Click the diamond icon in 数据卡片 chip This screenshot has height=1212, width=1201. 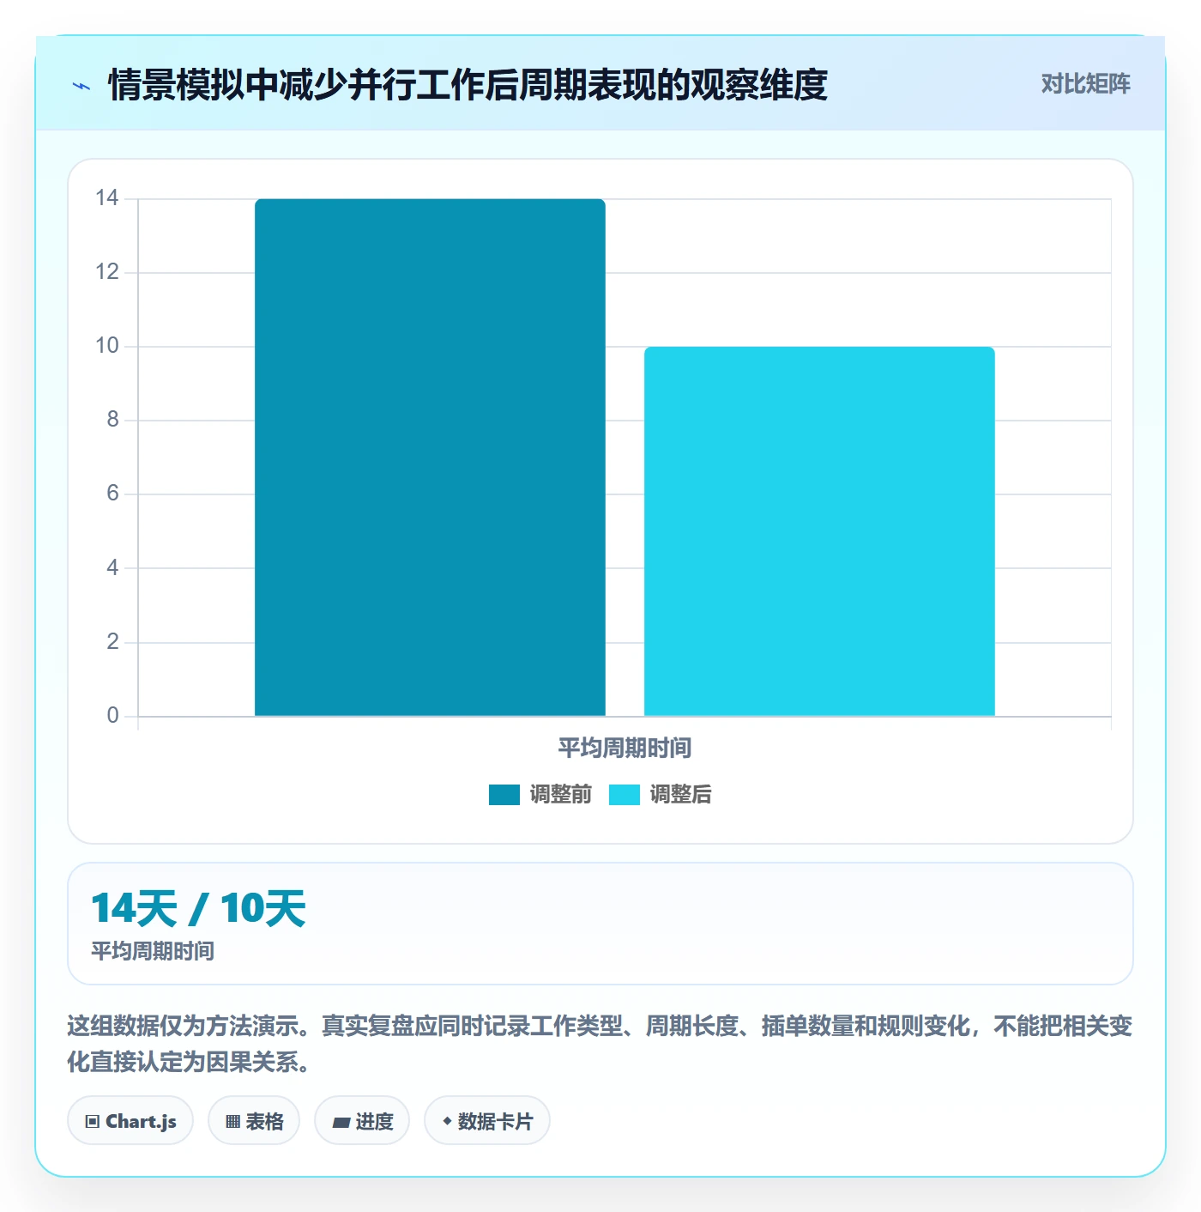[x=447, y=1121]
